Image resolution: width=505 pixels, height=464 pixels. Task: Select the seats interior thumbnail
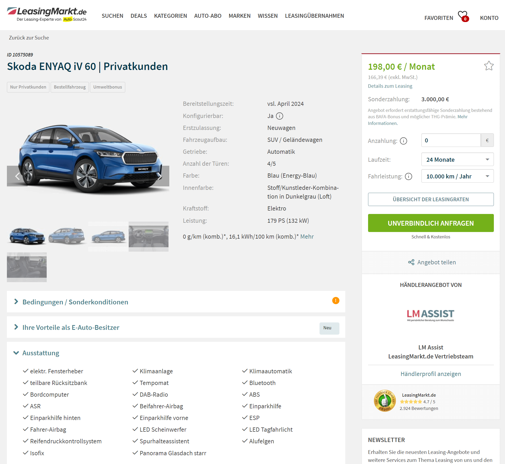tap(27, 267)
